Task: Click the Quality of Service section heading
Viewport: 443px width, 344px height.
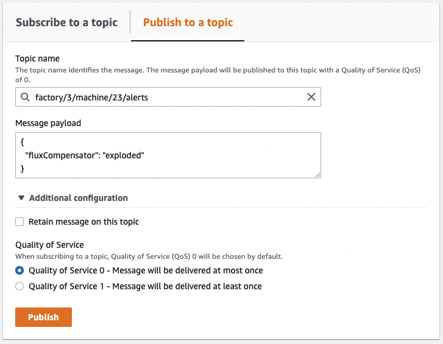Action: click(49, 245)
